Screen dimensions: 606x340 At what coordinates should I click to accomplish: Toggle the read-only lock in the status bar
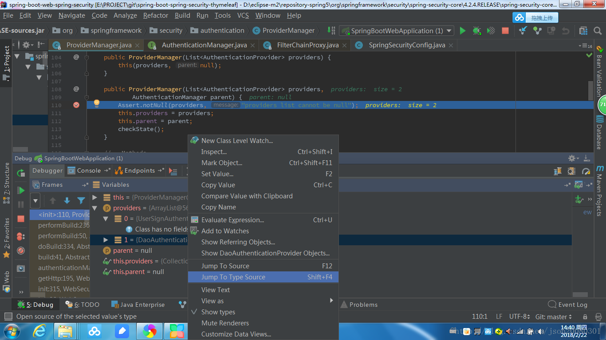tap(586, 317)
